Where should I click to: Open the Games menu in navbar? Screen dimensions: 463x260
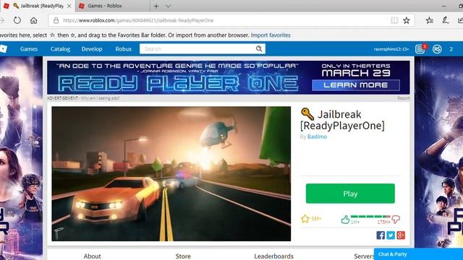(29, 49)
